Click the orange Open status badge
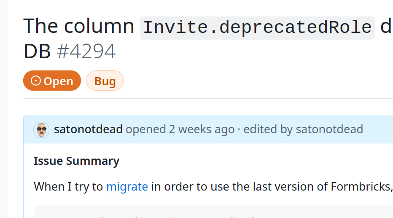Image resolution: width=393 pixels, height=218 pixels. pyautogui.click(x=52, y=81)
